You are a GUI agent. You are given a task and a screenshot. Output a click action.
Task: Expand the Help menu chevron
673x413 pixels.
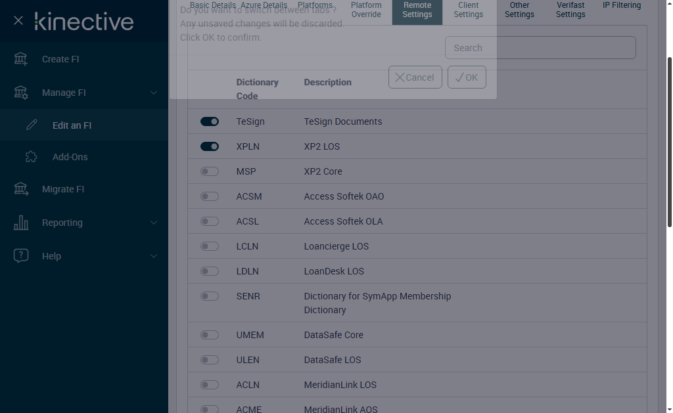pos(154,256)
